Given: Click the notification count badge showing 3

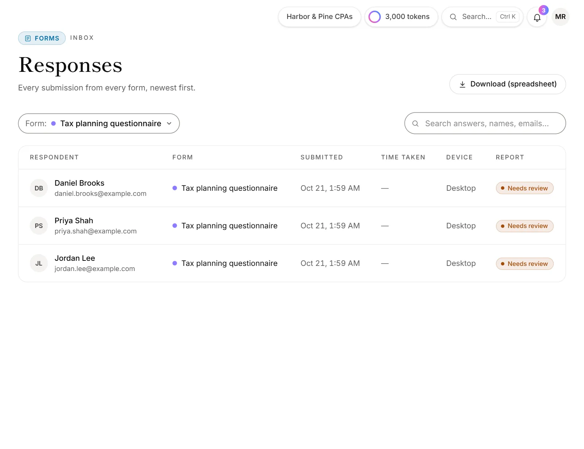Looking at the screenshot, I should [543, 10].
